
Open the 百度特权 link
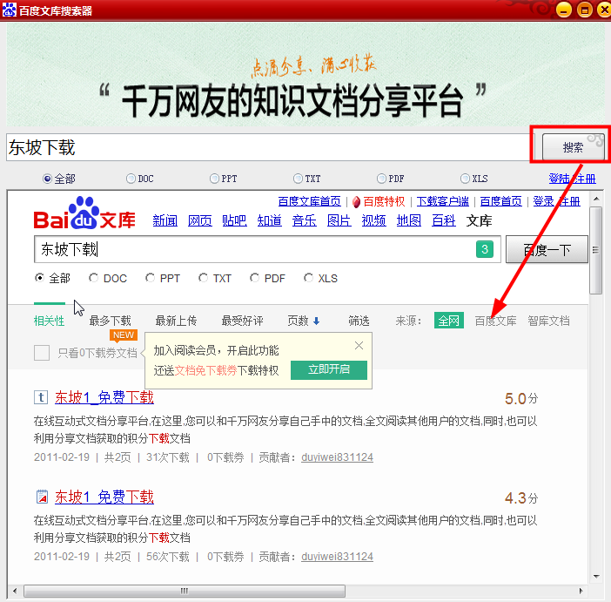(x=384, y=202)
